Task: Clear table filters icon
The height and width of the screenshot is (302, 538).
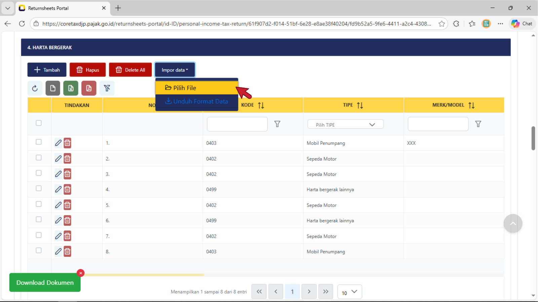Action: pyautogui.click(x=107, y=88)
